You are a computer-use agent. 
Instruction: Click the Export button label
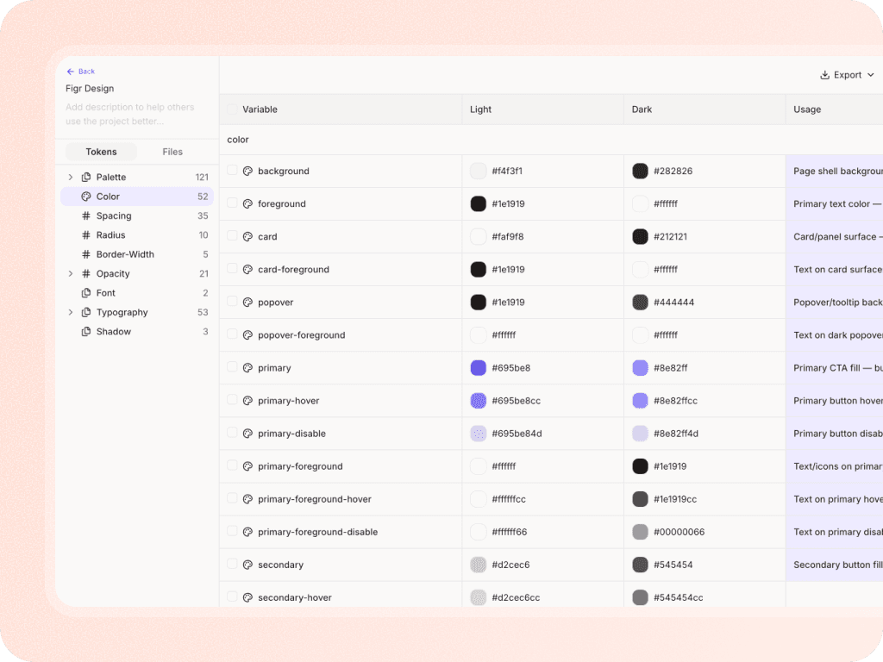point(848,75)
